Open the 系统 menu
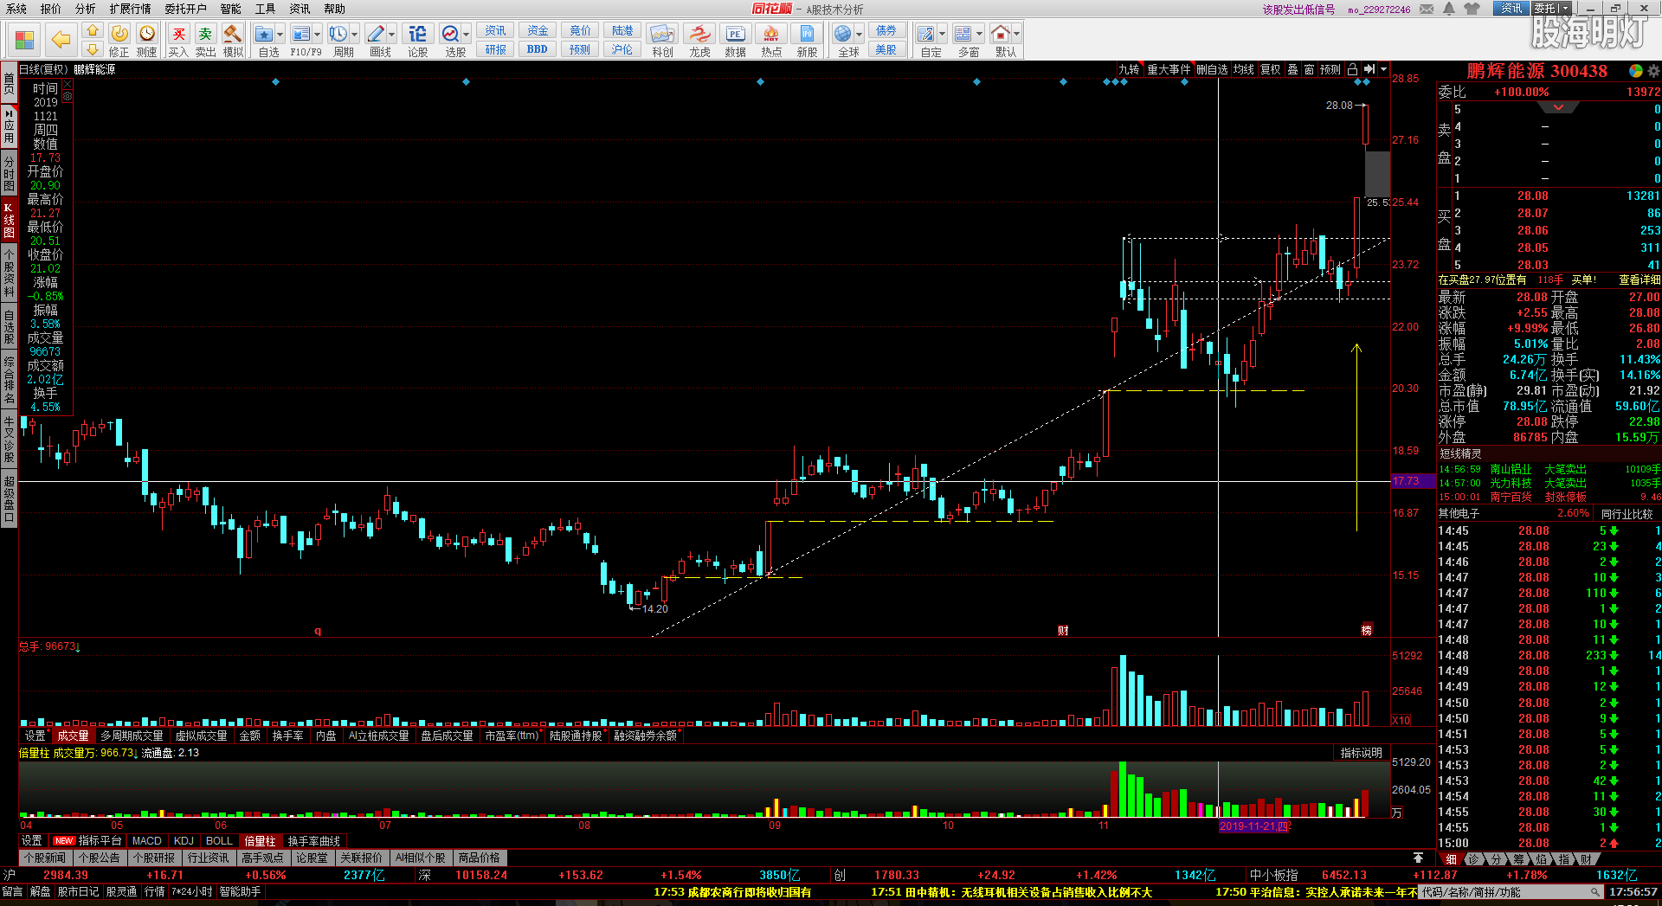Viewport: 1662px width, 906px height. [16, 9]
